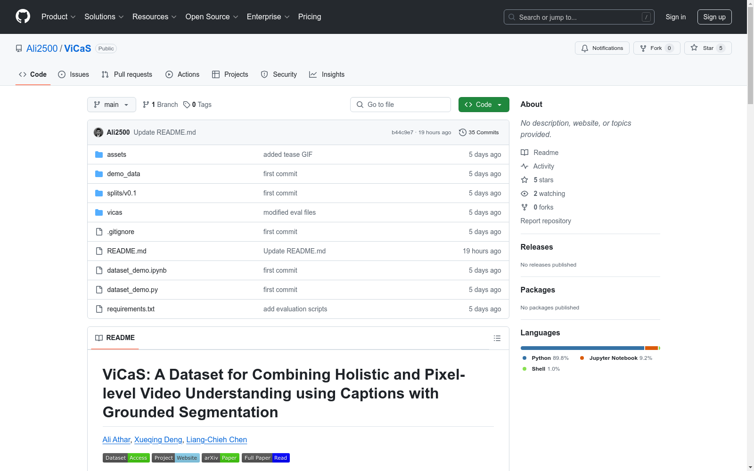Switch to the Issues tab
The image size is (754, 471).
[x=74, y=74]
